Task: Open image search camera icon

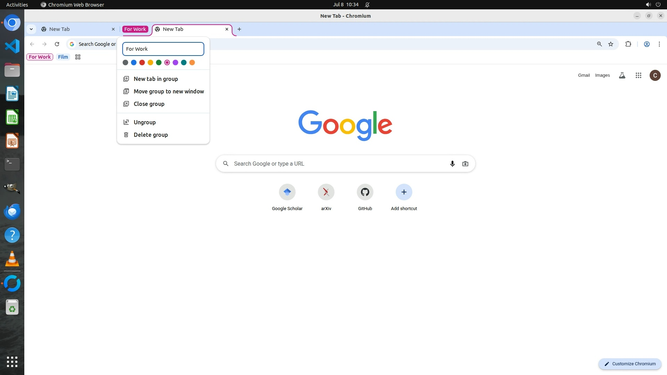Action: (465, 164)
